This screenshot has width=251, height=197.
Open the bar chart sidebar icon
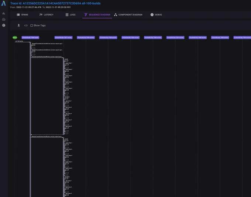tap(4, 13)
